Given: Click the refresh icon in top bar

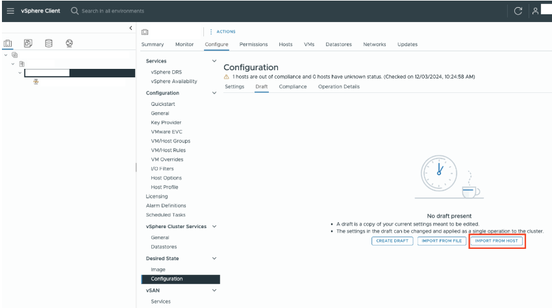Looking at the screenshot, I should tap(518, 11).
